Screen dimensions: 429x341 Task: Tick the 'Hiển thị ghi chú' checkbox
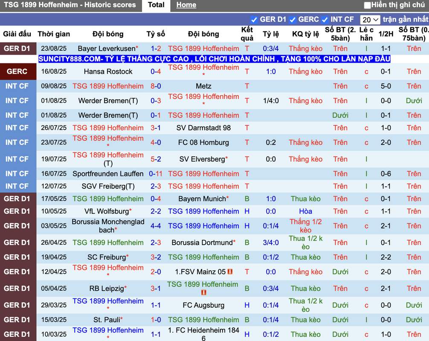click(x=367, y=5)
